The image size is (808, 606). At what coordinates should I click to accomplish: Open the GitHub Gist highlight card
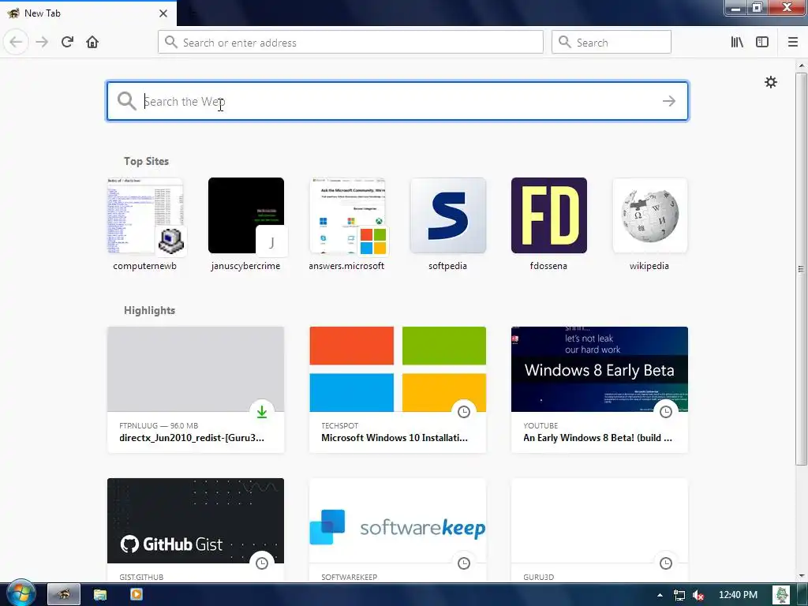196,531
